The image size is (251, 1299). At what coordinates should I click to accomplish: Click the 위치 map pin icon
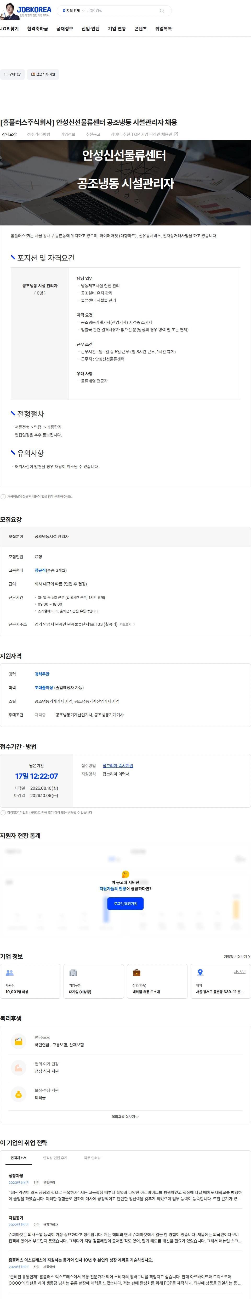pos(200,973)
